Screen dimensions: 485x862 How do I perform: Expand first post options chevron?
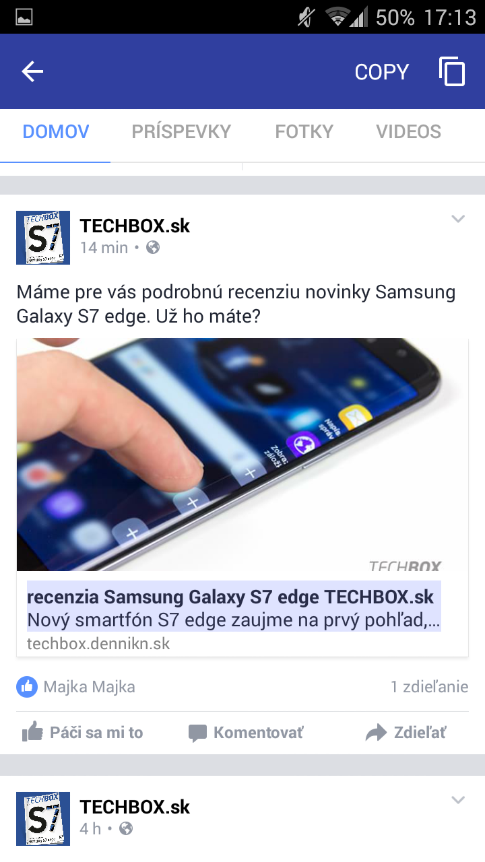click(x=458, y=219)
